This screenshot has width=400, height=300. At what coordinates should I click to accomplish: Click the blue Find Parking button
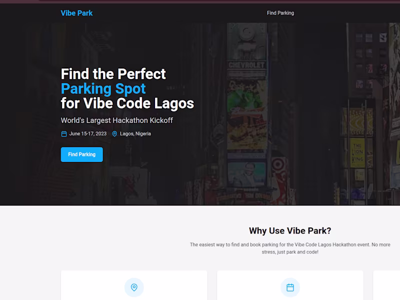tap(82, 154)
